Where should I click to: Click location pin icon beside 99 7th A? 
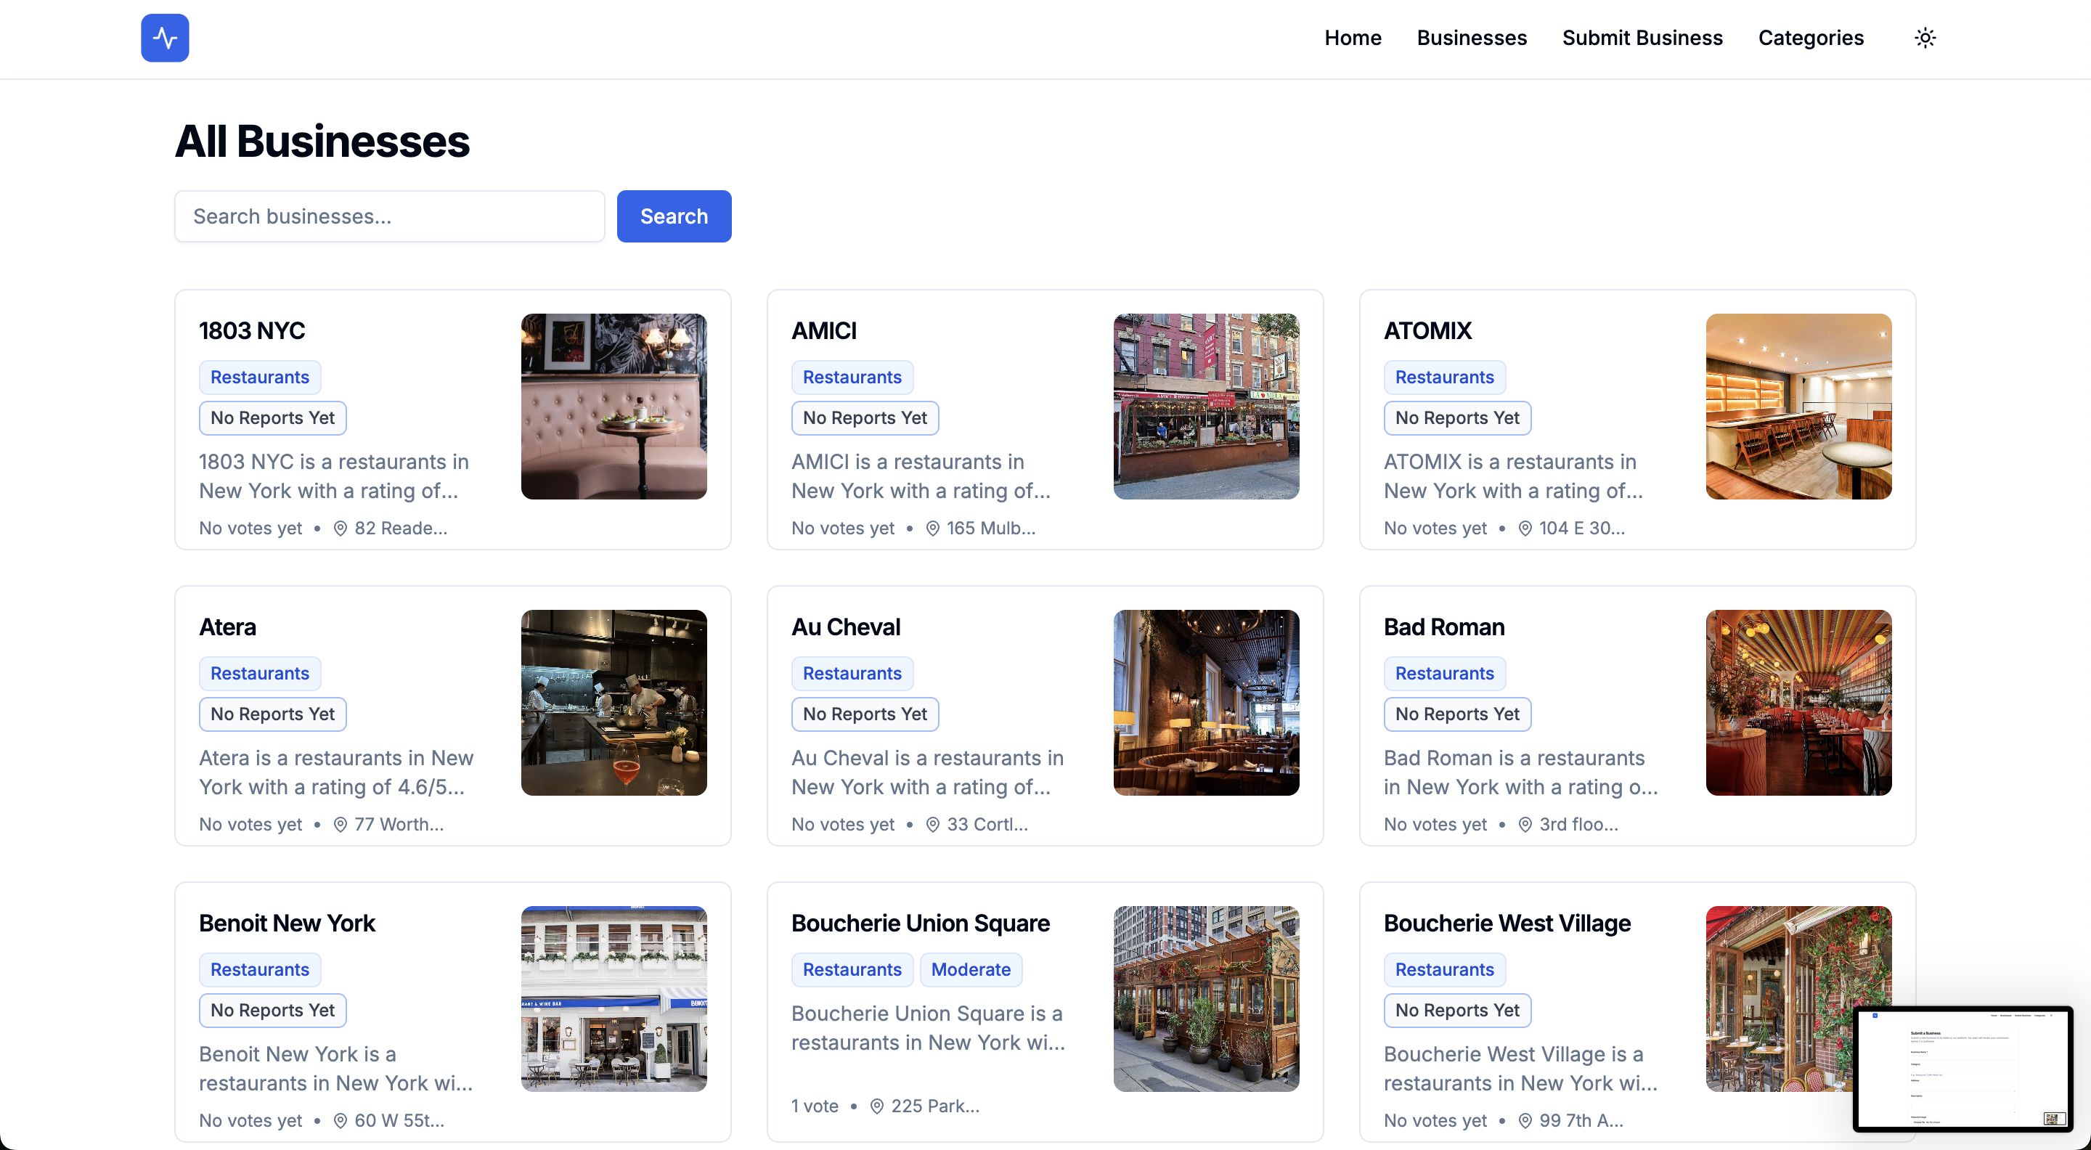(x=1526, y=1122)
